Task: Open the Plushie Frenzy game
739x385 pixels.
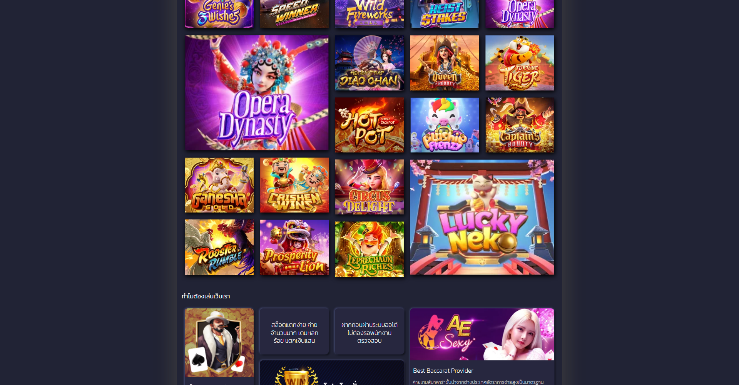Action: coord(445,125)
